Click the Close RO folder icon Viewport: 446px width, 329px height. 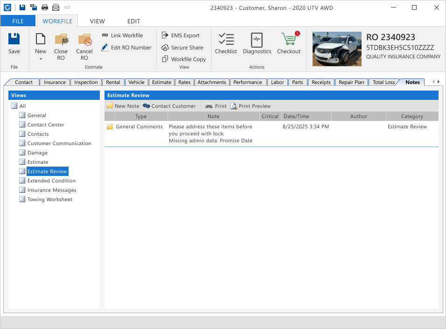61,40
